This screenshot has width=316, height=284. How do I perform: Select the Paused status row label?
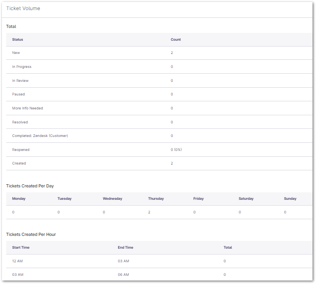(x=18, y=94)
